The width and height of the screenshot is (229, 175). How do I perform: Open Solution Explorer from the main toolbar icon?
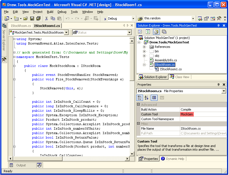(200, 18)
